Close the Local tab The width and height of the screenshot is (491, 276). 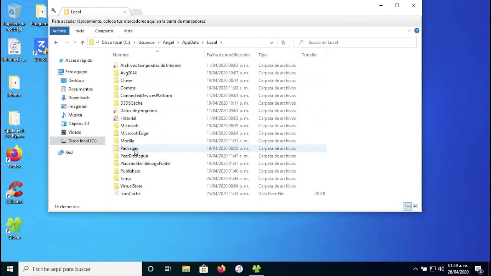(x=125, y=12)
